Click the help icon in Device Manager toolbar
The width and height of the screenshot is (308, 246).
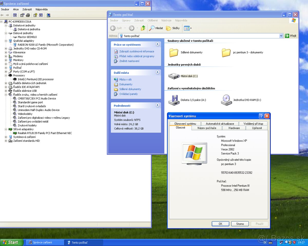pyautogui.click(x=35, y=15)
